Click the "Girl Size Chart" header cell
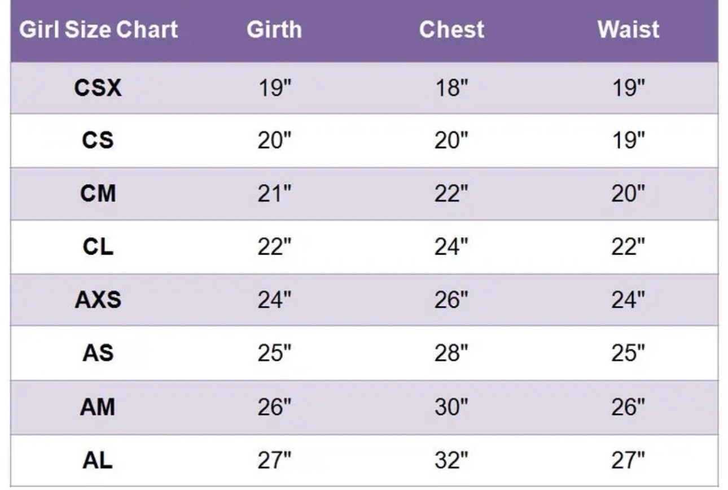Viewport: 728px width, 490px height. coord(99,30)
